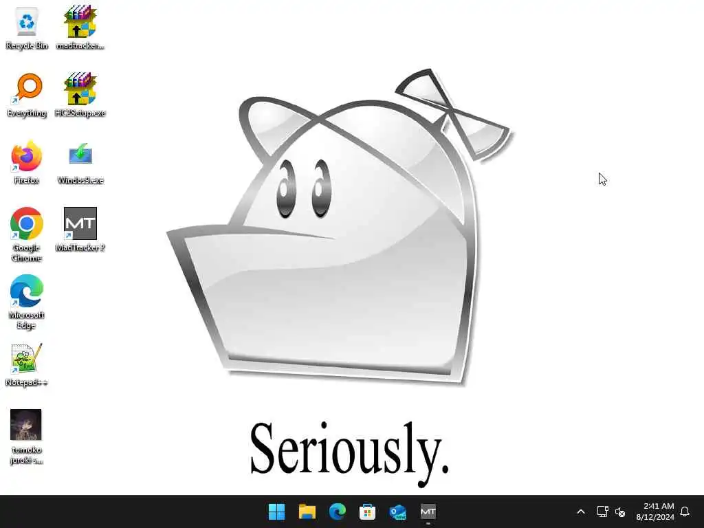Image resolution: width=704 pixels, height=528 pixels.
Task: Open the notifications bell icon
Action: tap(685, 511)
